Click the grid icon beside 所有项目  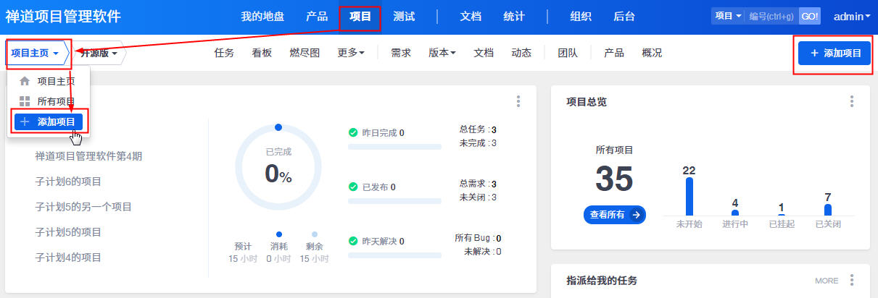point(25,101)
